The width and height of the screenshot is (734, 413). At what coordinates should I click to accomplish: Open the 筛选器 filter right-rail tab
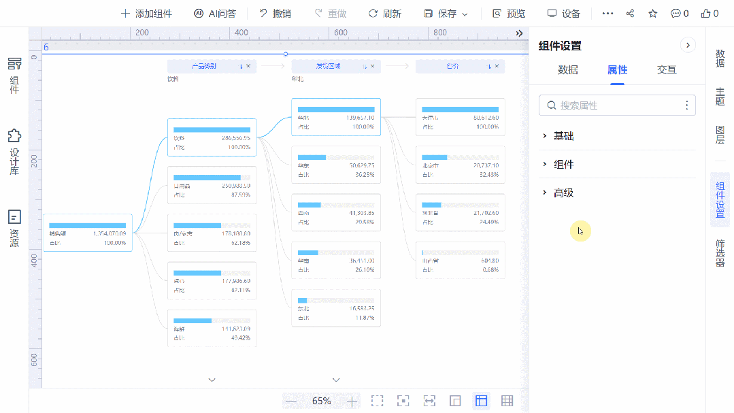click(x=720, y=253)
